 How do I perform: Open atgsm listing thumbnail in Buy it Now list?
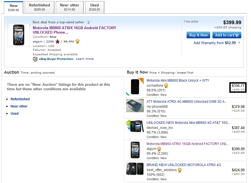(135, 150)
